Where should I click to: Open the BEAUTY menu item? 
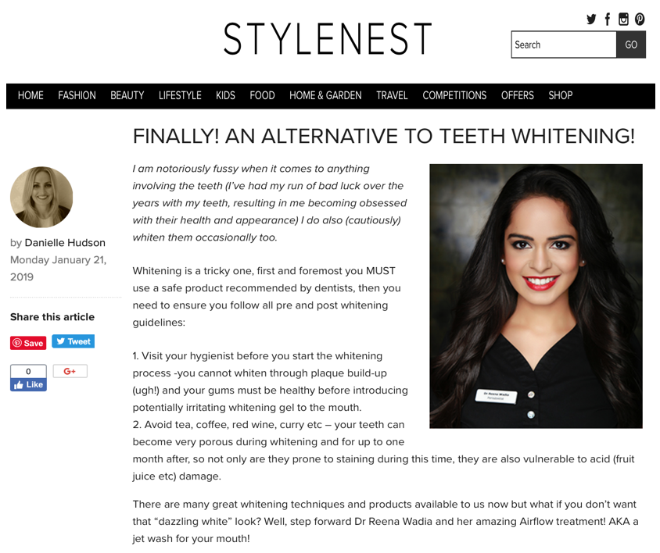[x=127, y=95]
